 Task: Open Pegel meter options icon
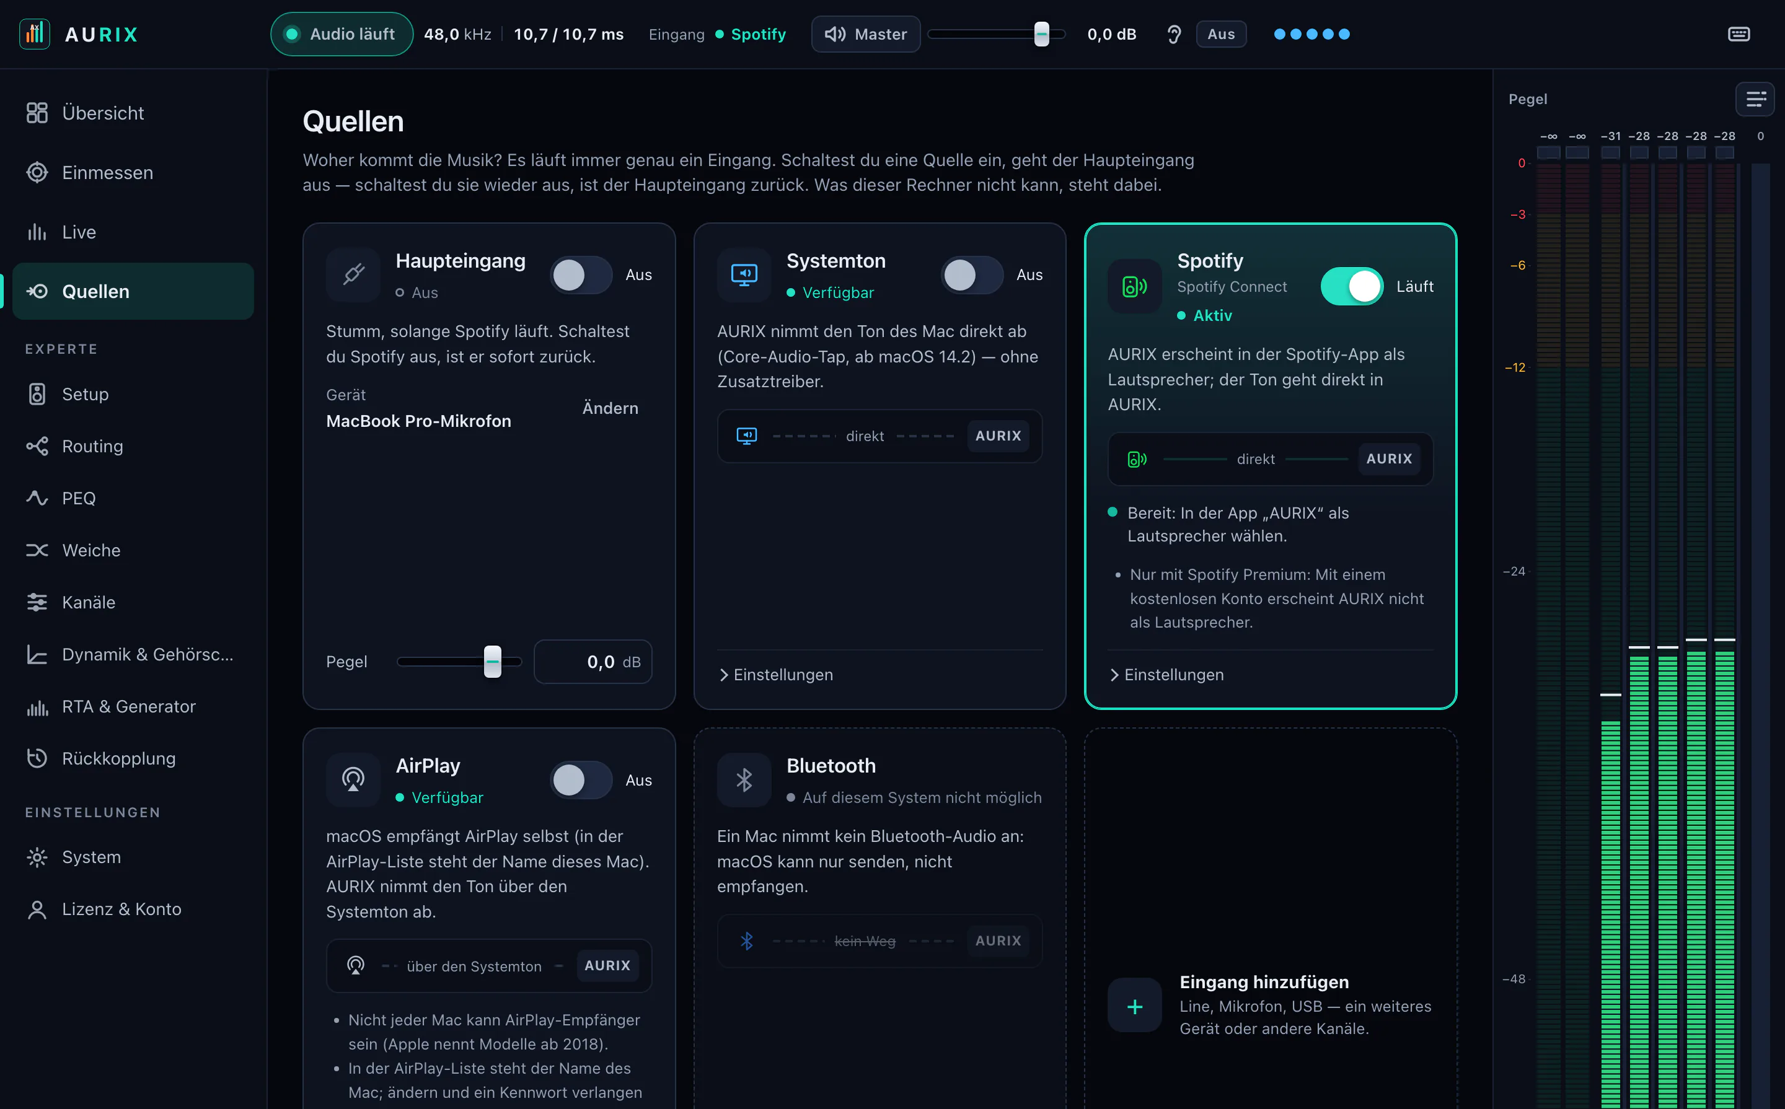1755,99
